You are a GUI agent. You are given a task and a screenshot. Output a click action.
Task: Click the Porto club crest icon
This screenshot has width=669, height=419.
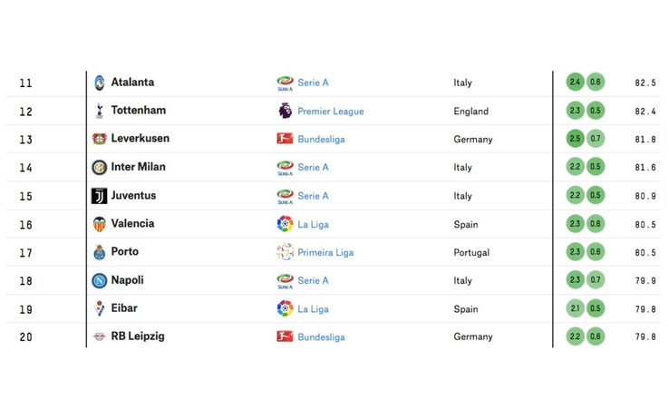coord(99,252)
